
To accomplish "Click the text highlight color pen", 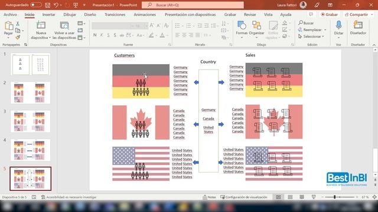I will [151, 35].
